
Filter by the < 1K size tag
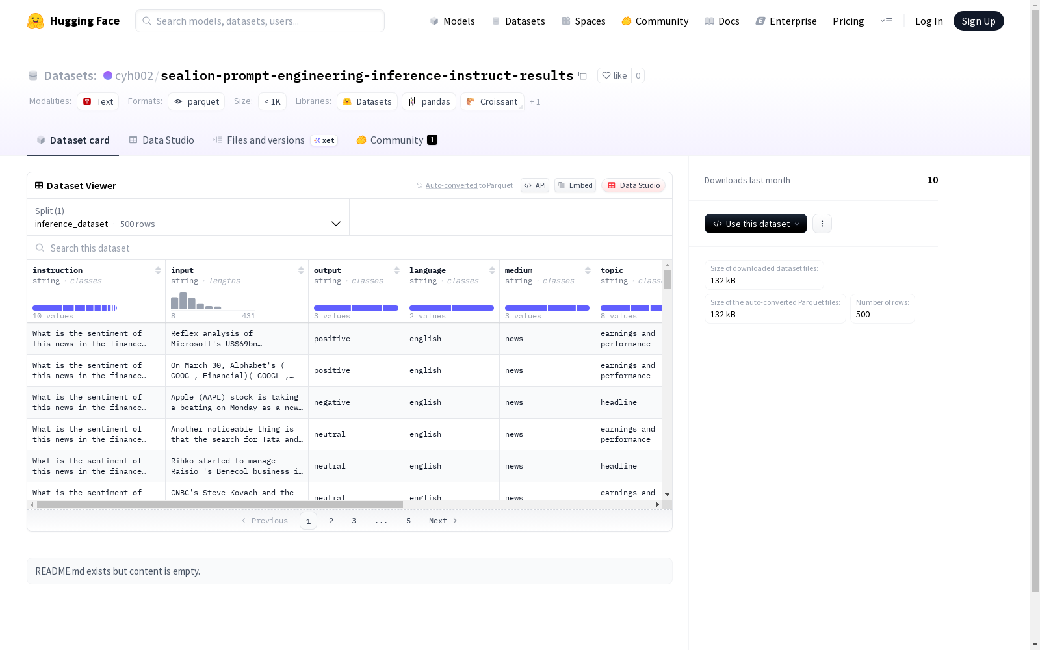(272, 101)
